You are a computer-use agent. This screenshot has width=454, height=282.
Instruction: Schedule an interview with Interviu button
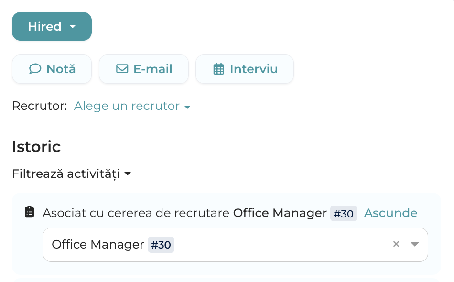click(x=245, y=69)
